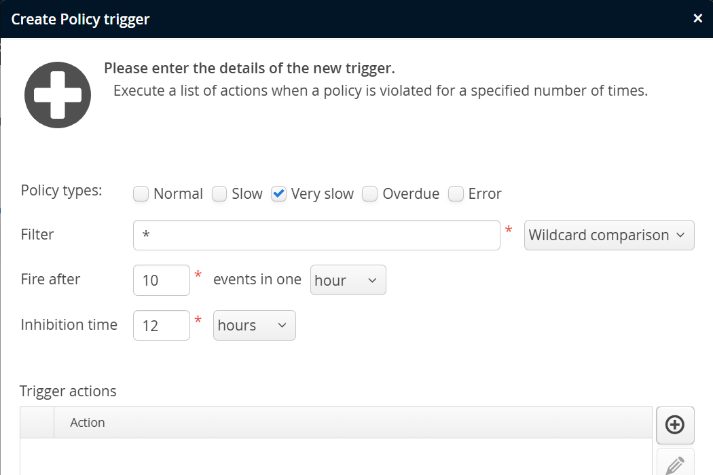Close the Create Policy trigger dialog
Screen dimensions: 713x475
pyautogui.click(x=697, y=18)
